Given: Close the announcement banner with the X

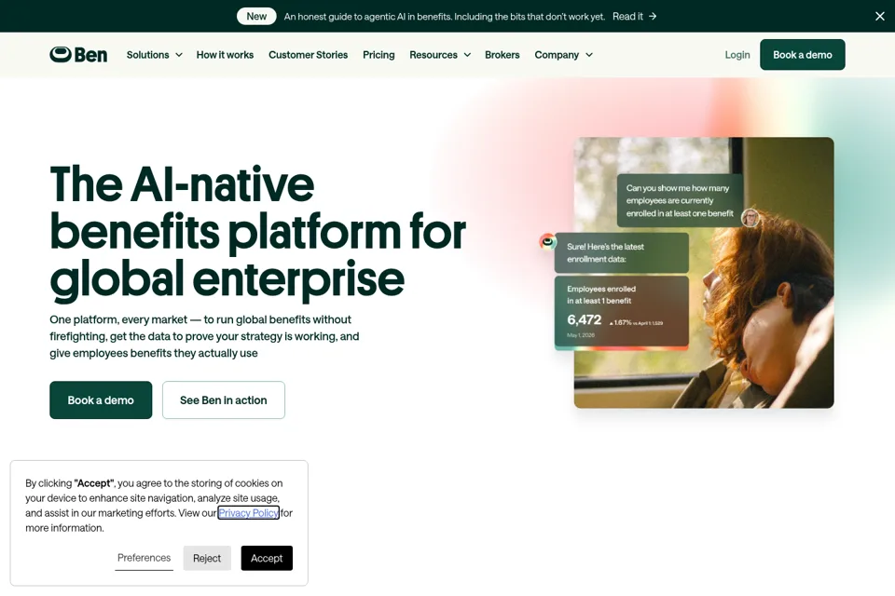Looking at the screenshot, I should [879, 16].
